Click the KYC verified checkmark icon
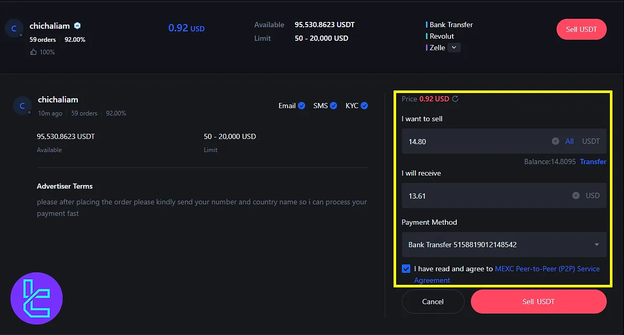The width and height of the screenshot is (624, 335). coord(364,106)
